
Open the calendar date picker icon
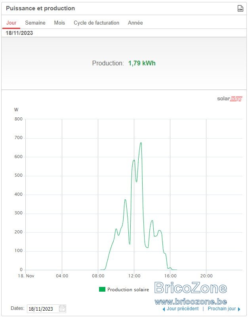click(x=62, y=308)
